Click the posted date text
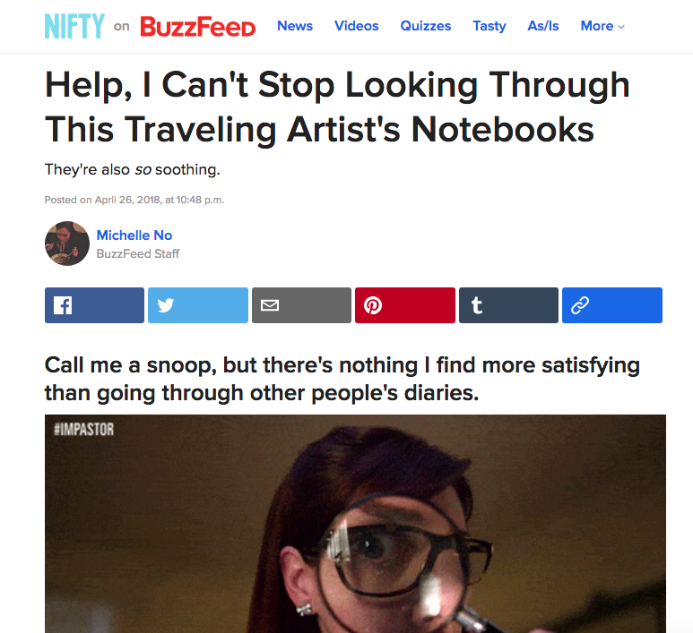The image size is (693, 633). click(134, 200)
